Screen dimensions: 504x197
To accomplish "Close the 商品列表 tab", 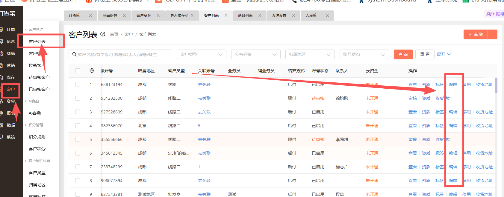I will 260,15.
